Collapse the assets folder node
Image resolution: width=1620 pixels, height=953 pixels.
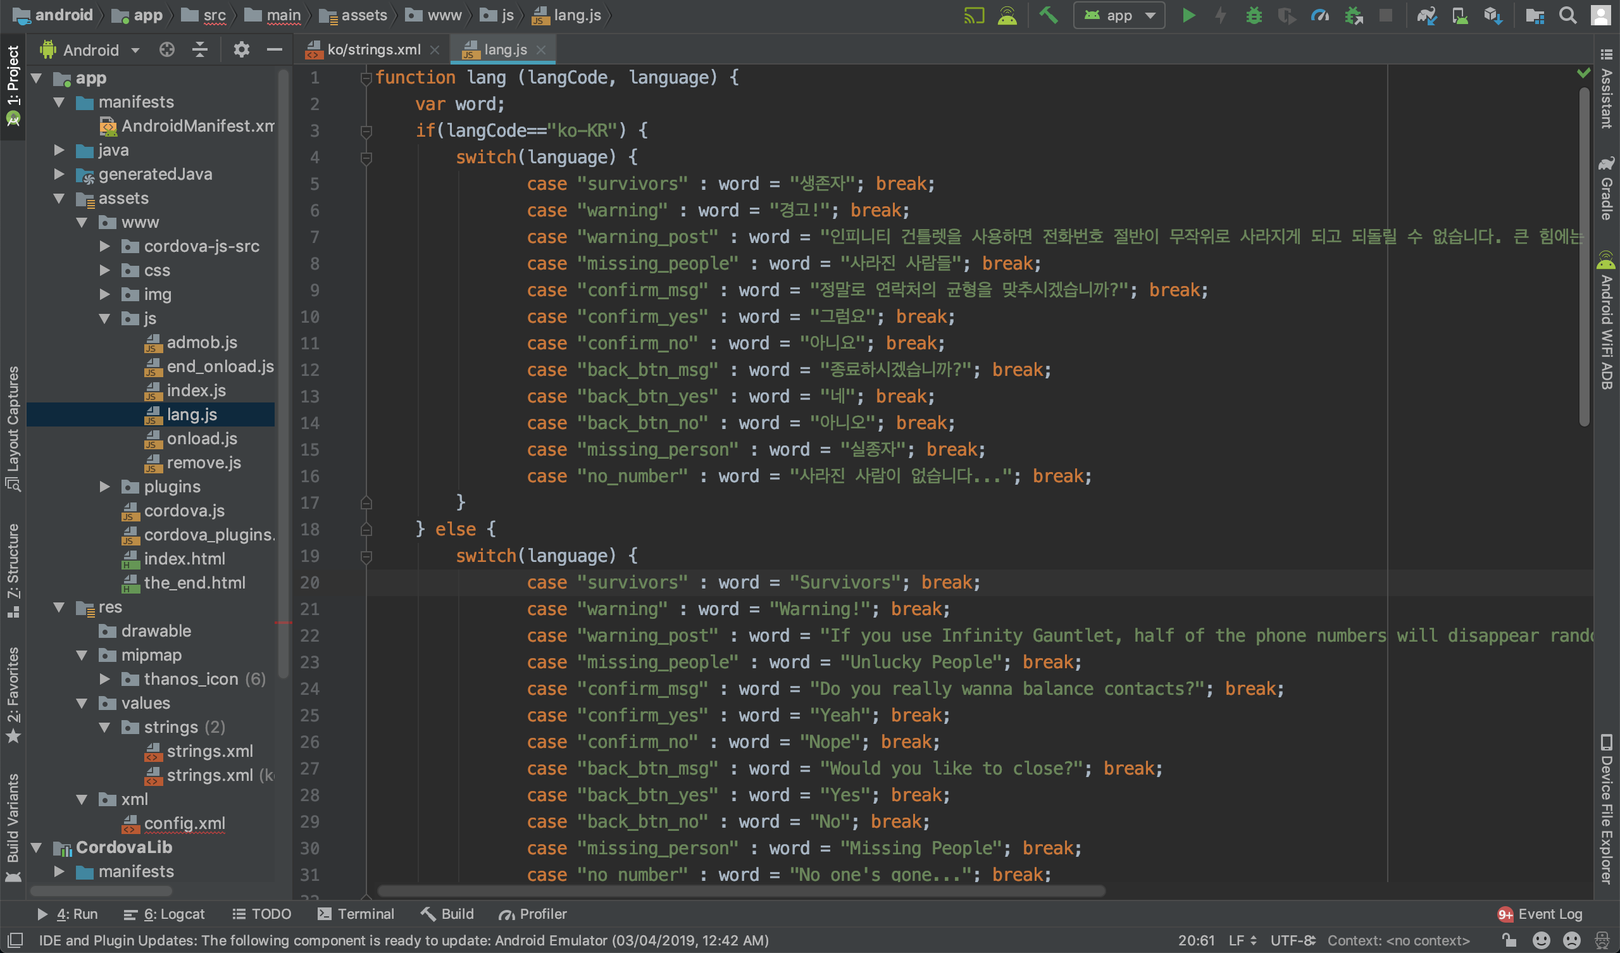[x=59, y=199]
